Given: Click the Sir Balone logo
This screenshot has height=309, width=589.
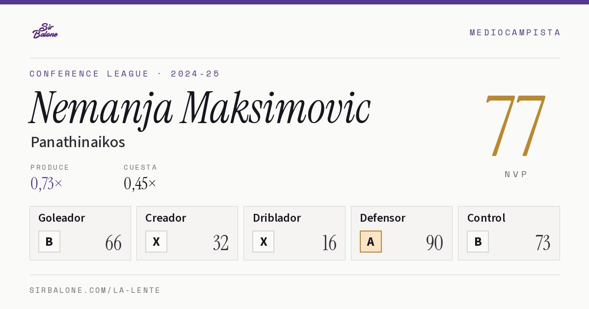Looking at the screenshot, I should pyautogui.click(x=45, y=31).
